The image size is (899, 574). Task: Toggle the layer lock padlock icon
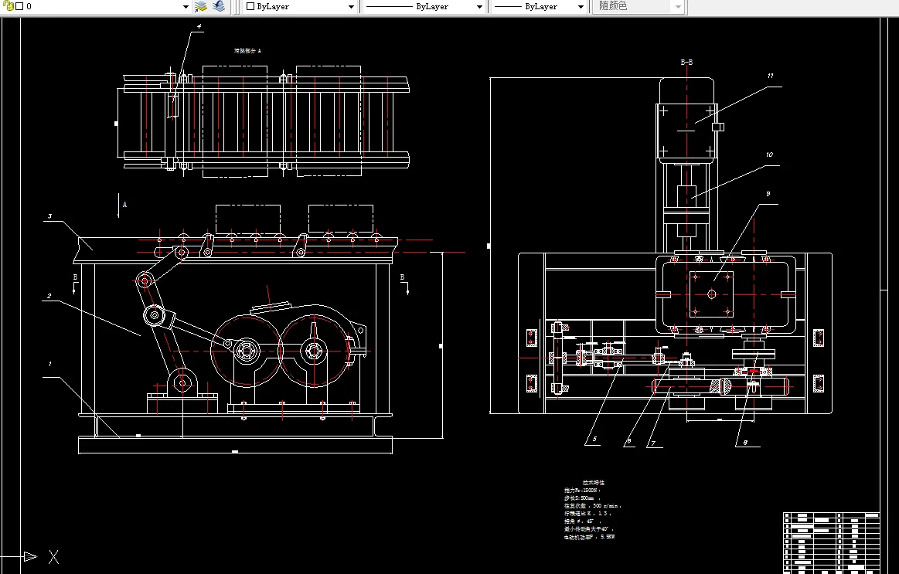click(x=9, y=6)
